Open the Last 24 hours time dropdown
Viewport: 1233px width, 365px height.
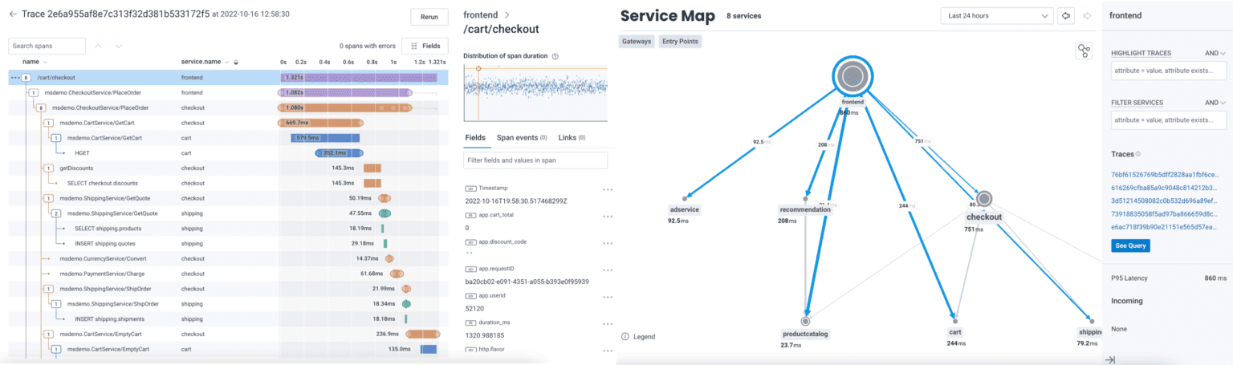997,16
